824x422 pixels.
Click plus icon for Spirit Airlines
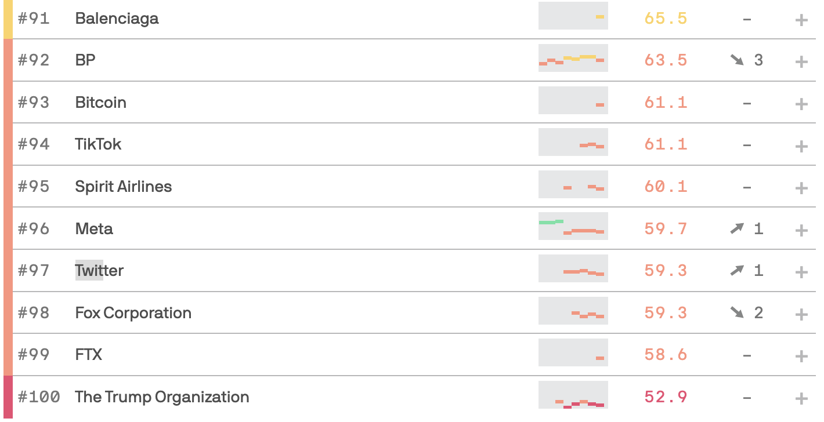coord(801,188)
